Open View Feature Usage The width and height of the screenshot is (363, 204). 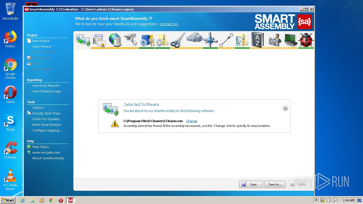pyautogui.click(x=47, y=91)
